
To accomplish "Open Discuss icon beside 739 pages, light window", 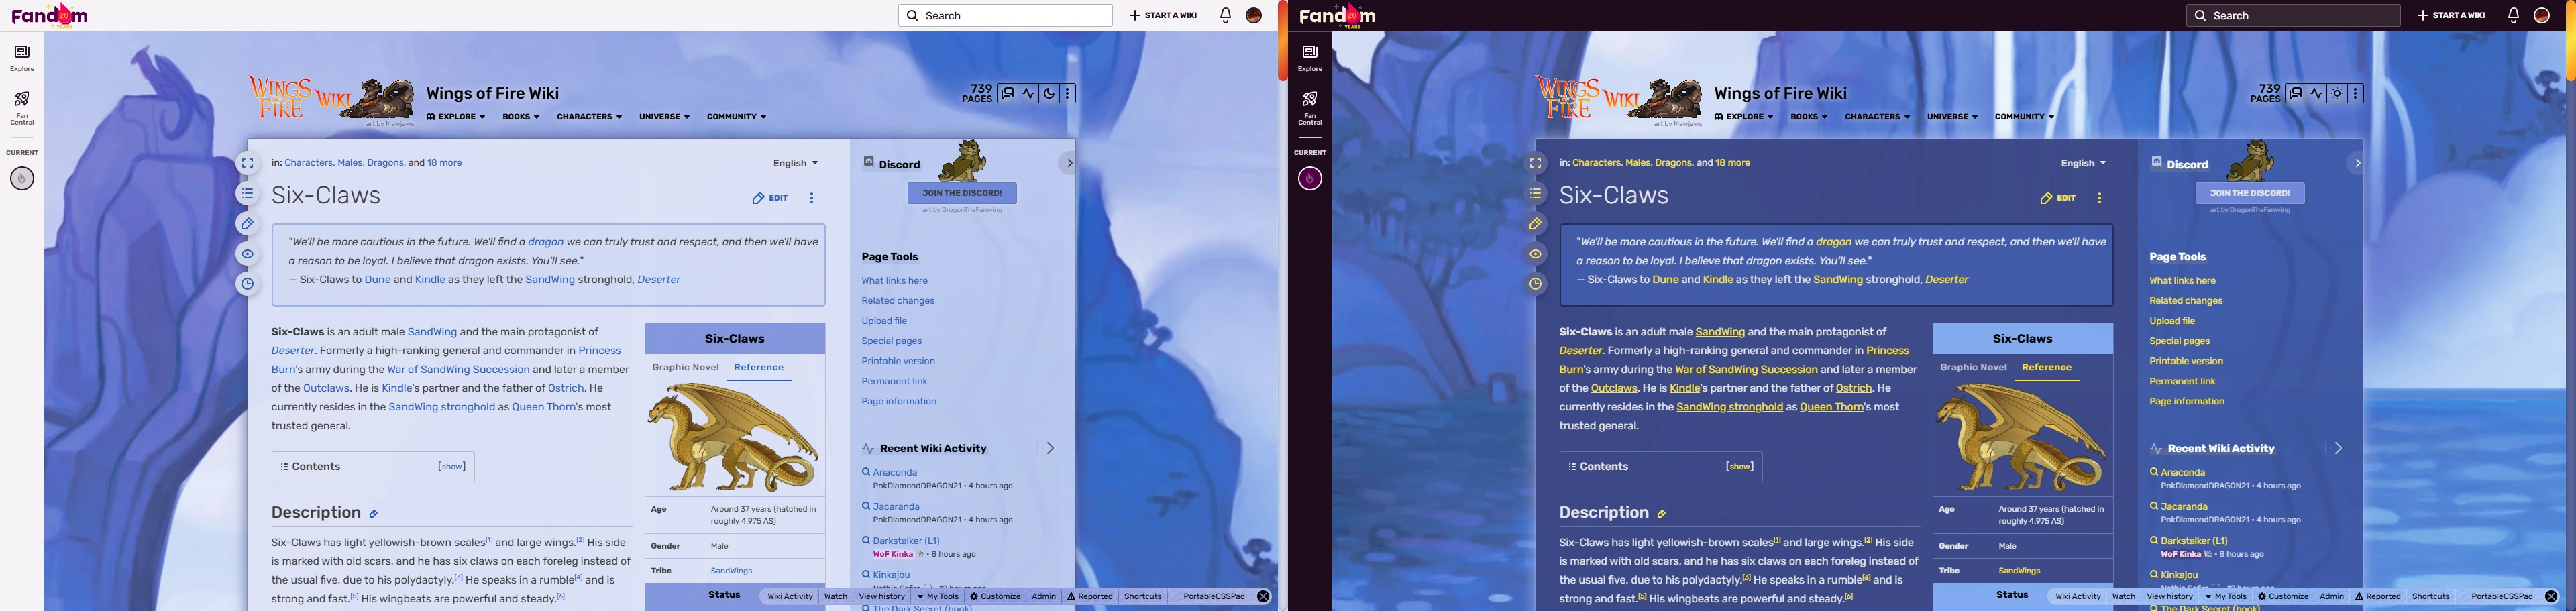I will point(1007,93).
